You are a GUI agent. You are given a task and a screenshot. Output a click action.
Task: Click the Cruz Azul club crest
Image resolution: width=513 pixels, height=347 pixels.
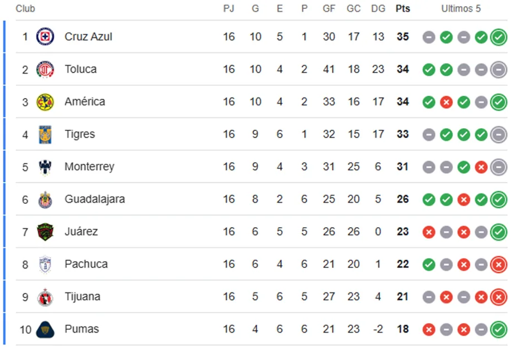tap(45, 37)
